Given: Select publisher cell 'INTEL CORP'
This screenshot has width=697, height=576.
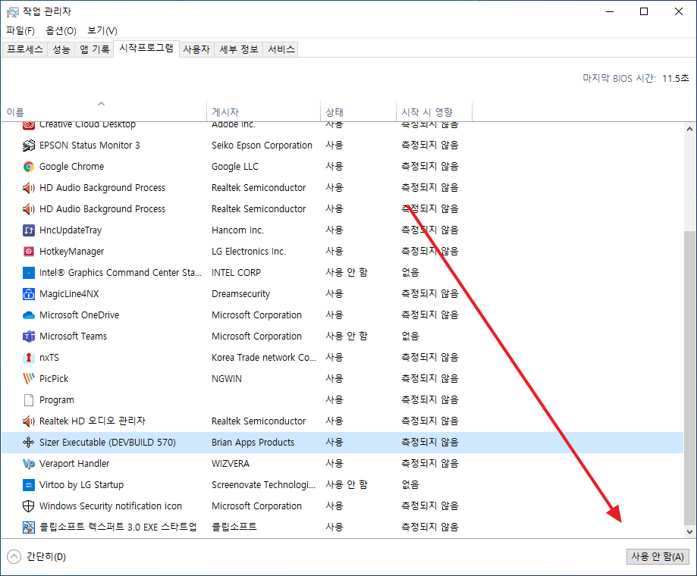Looking at the screenshot, I should 236,273.
